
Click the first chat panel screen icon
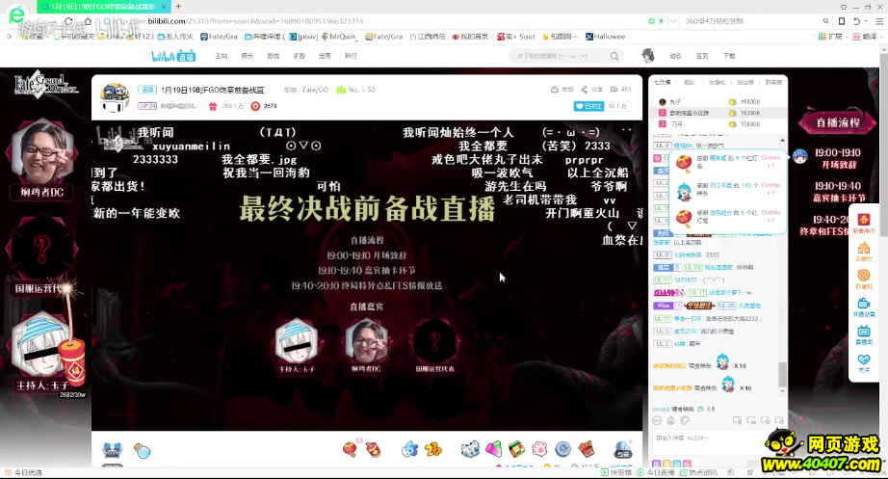click(x=738, y=420)
